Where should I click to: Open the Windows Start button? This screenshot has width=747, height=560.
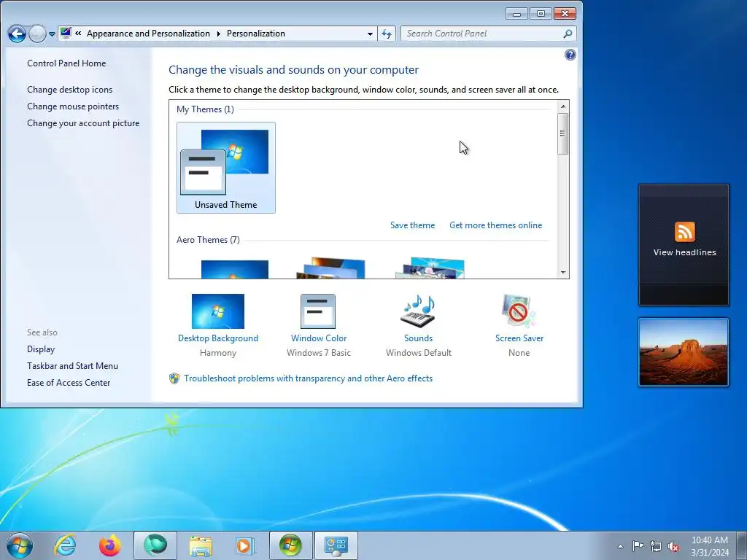click(20, 545)
